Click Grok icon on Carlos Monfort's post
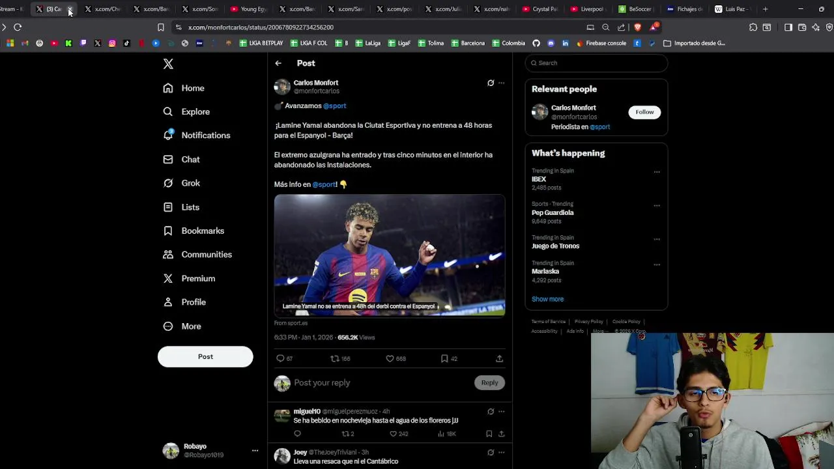 pyautogui.click(x=491, y=83)
